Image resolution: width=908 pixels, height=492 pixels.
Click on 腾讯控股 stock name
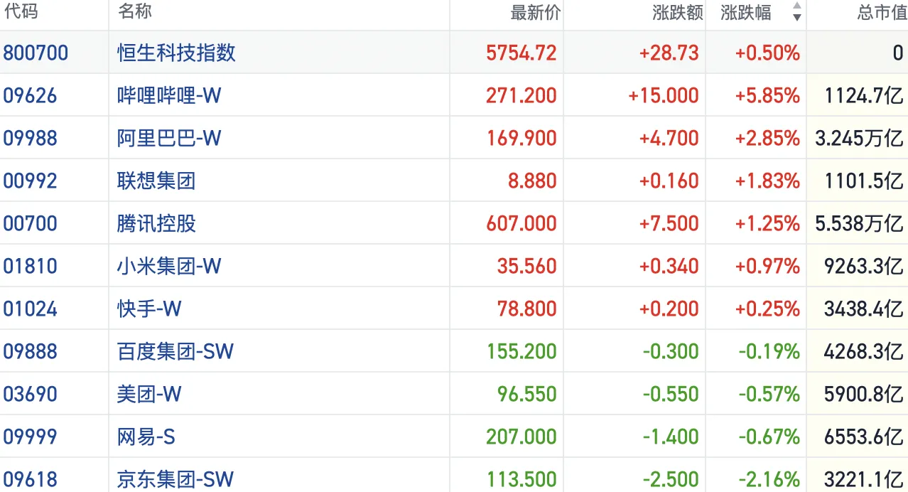click(x=156, y=223)
